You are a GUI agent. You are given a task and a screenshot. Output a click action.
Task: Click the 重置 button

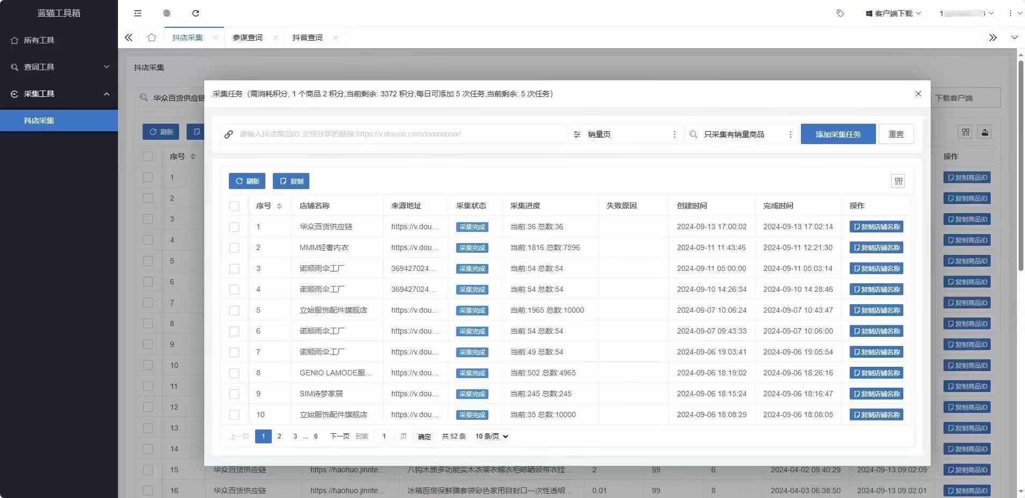[896, 134]
